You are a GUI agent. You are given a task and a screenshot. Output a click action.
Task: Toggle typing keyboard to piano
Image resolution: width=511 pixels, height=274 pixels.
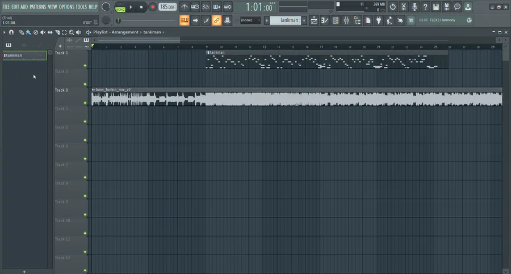[x=184, y=20]
